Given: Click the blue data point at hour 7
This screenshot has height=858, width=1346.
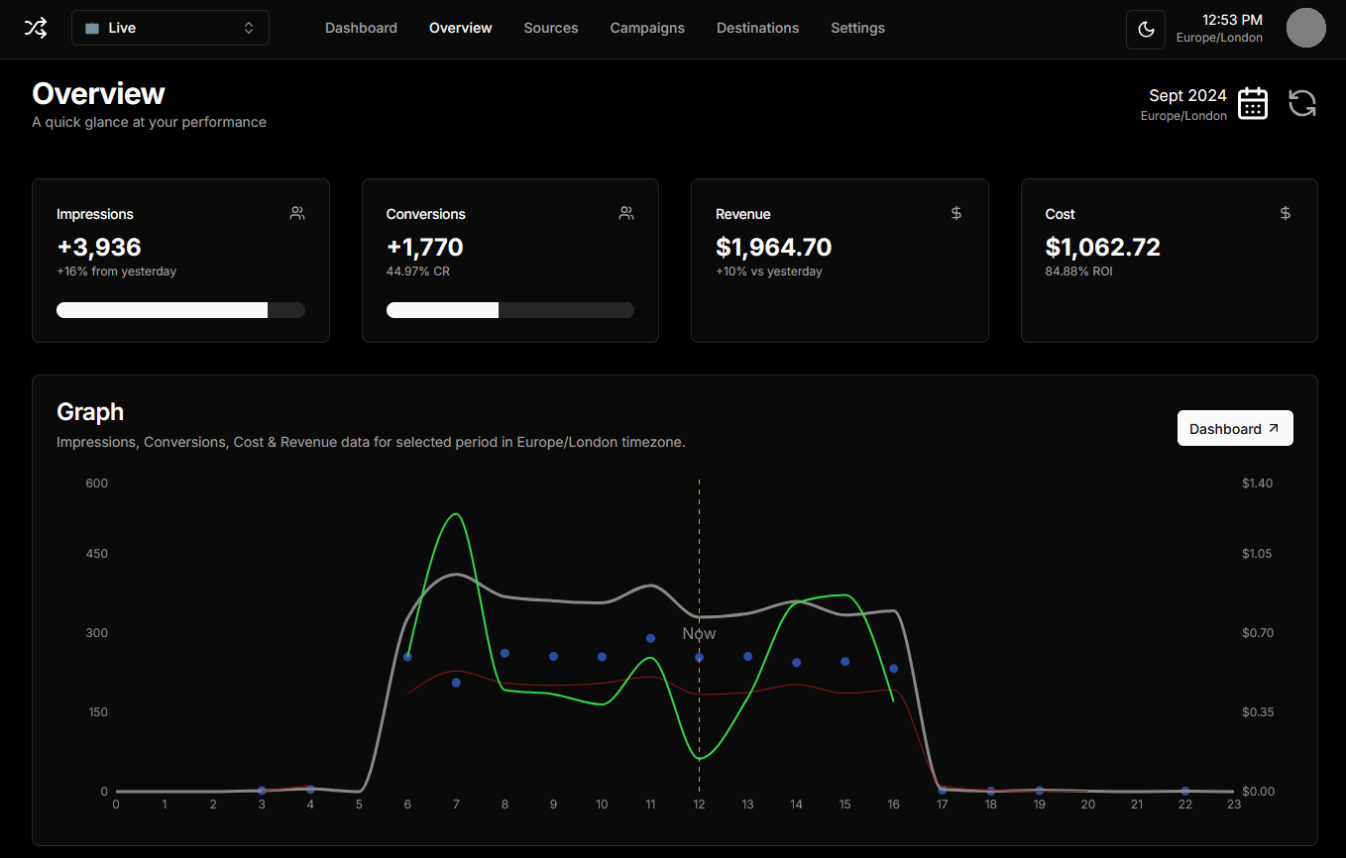Looking at the screenshot, I should 456,683.
